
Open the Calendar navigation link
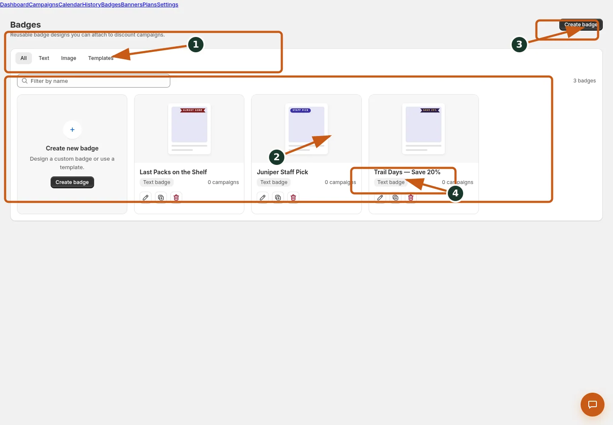70,5
